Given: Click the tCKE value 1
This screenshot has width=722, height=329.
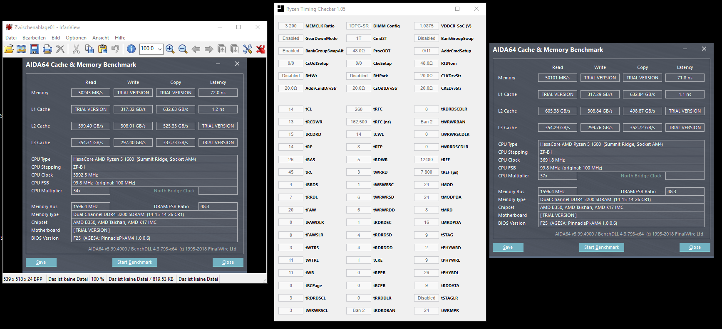Looking at the screenshot, I should pos(359,260).
